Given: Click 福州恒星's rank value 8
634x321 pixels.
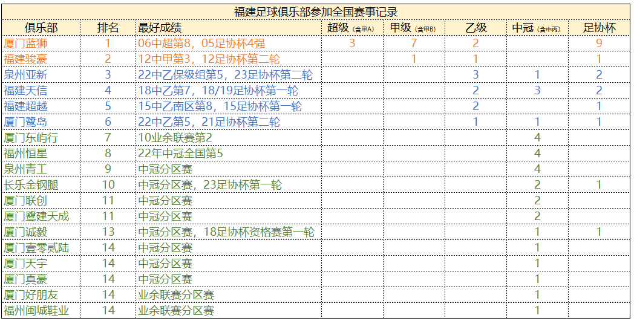Looking at the screenshot, I should tap(108, 153).
